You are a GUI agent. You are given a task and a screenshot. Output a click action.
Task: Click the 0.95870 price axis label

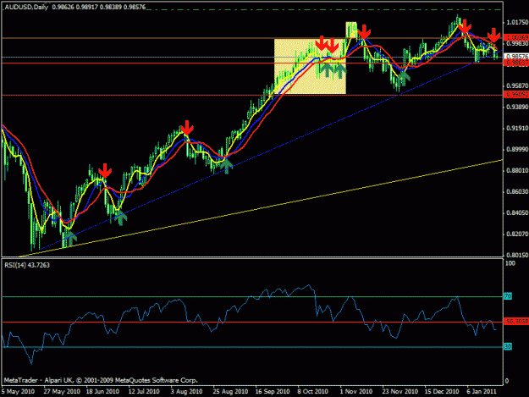[x=517, y=85]
